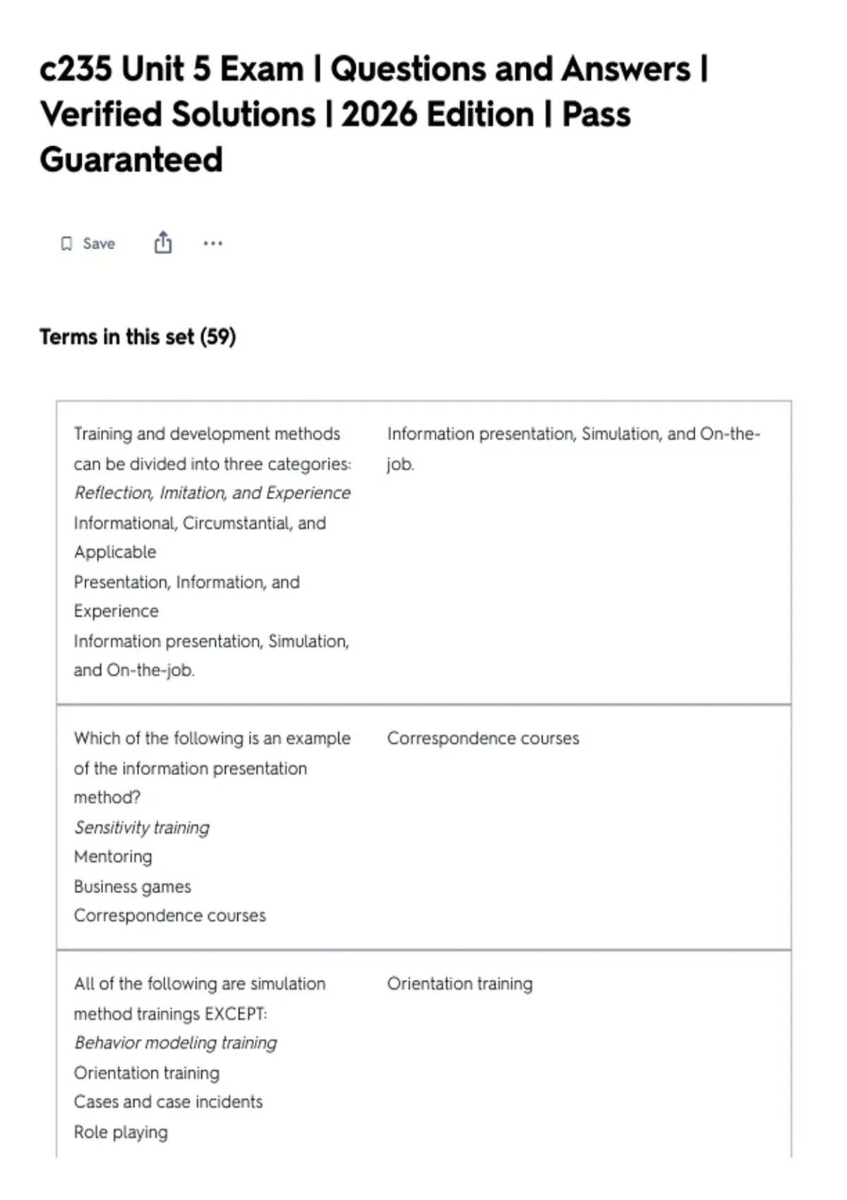Click the option 'Role playing'
This screenshot has width=847, height=1200.
[x=121, y=1132]
